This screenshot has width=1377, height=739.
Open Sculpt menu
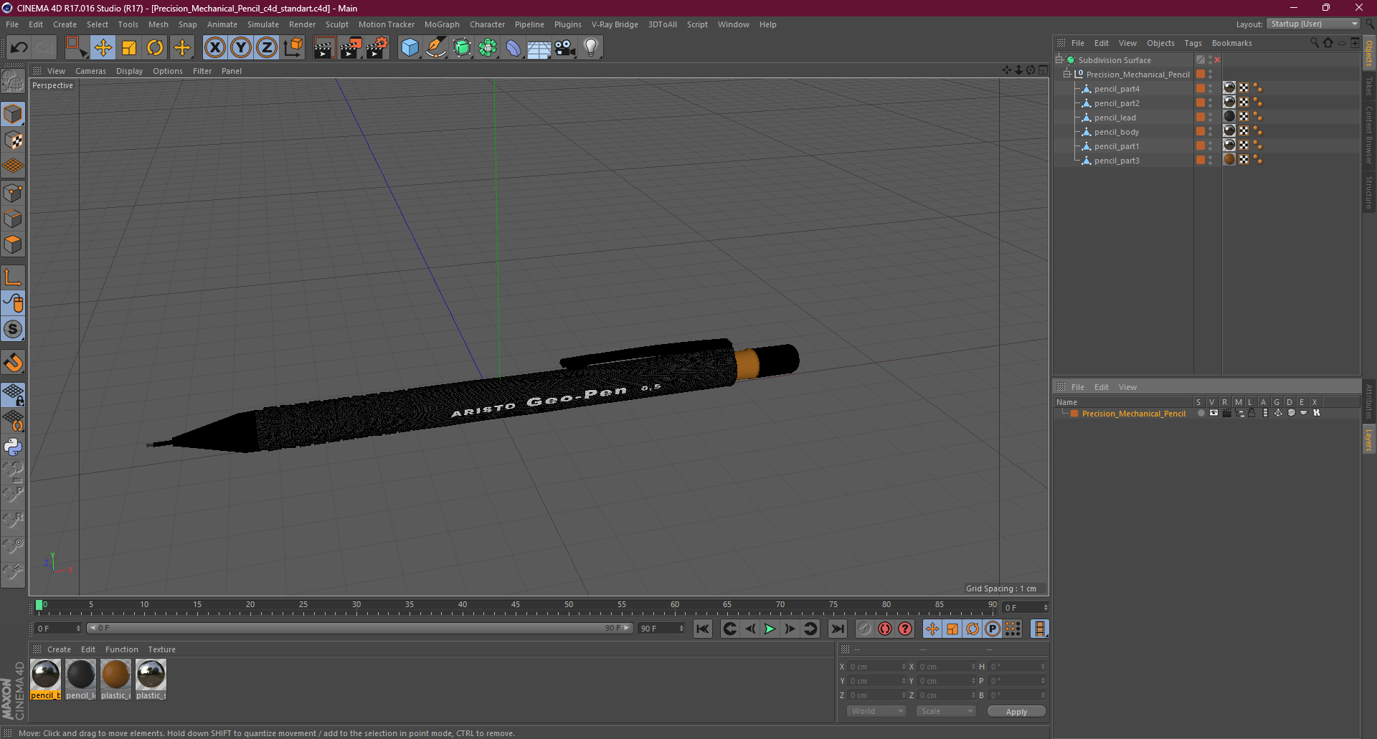click(336, 24)
